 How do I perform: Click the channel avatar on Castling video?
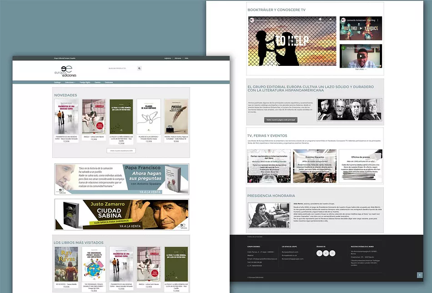pyautogui.click(x=343, y=20)
